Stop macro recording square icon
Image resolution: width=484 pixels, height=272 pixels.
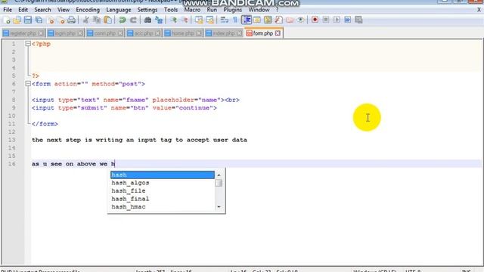(326, 20)
